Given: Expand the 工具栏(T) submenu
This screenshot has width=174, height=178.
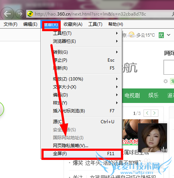Looking at the screenshot, I should click(81, 33).
